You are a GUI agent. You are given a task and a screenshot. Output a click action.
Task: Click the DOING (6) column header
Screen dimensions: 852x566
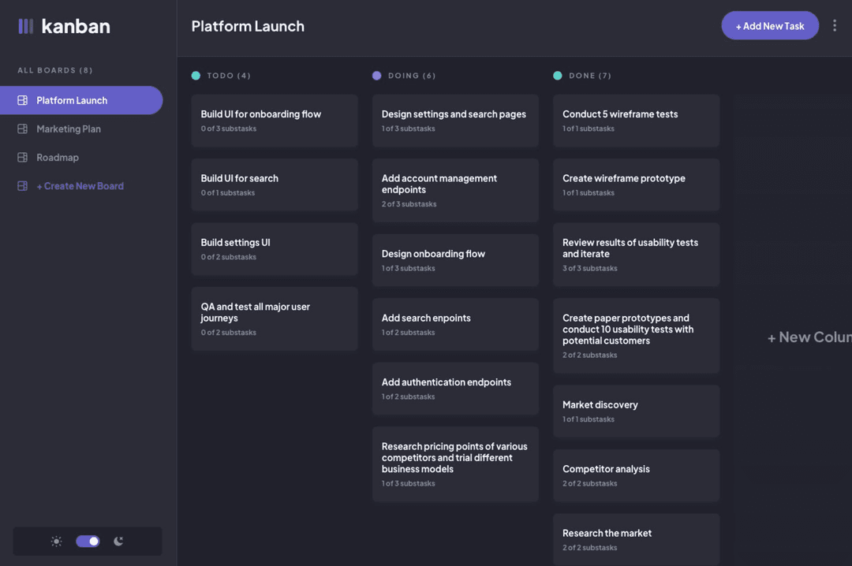pyautogui.click(x=411, y=76)
